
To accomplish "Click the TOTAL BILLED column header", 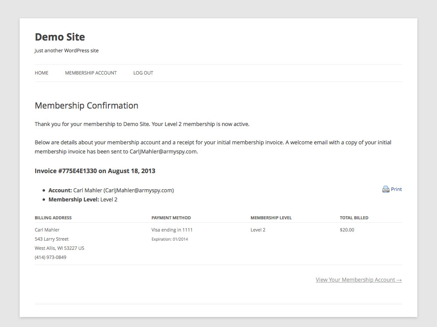I will click(x=354, y=218).
